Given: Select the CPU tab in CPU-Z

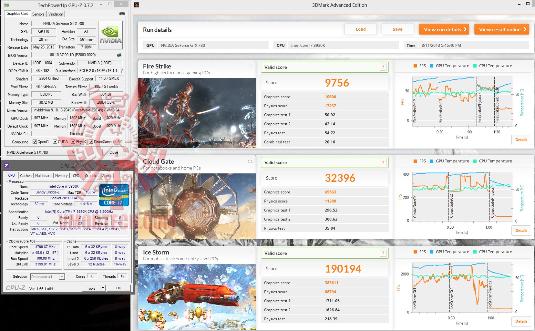Looking at the screenshot, I should [x=12, y=175].
